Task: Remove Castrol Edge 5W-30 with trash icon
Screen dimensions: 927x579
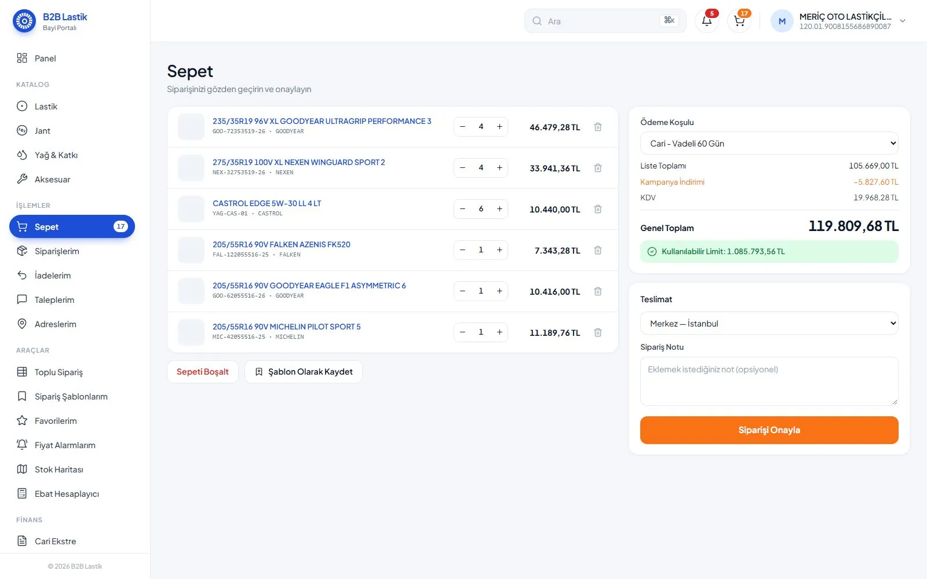Action: click(598, 209)
